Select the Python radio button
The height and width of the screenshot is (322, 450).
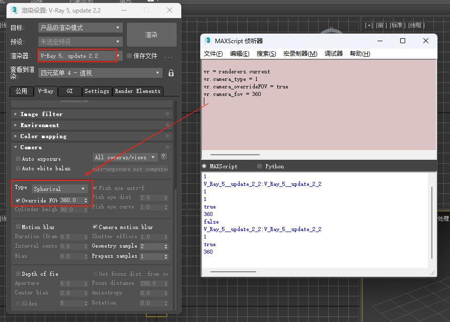point(259,166)
